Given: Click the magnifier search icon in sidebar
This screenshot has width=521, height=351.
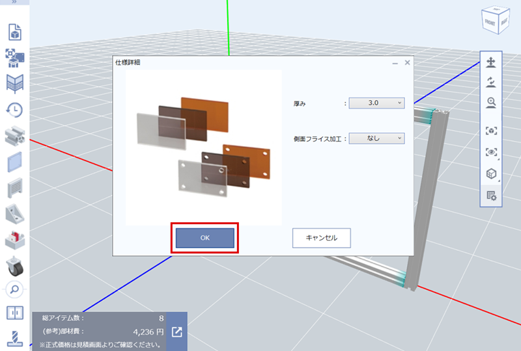Looking at the screenshot, I should (14, 289).
